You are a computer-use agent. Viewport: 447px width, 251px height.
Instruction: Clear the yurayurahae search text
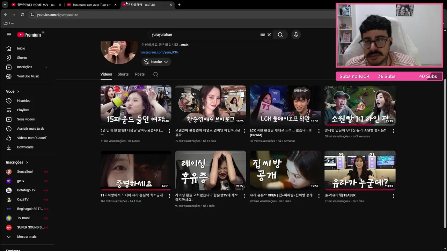[x=269, y=35]
